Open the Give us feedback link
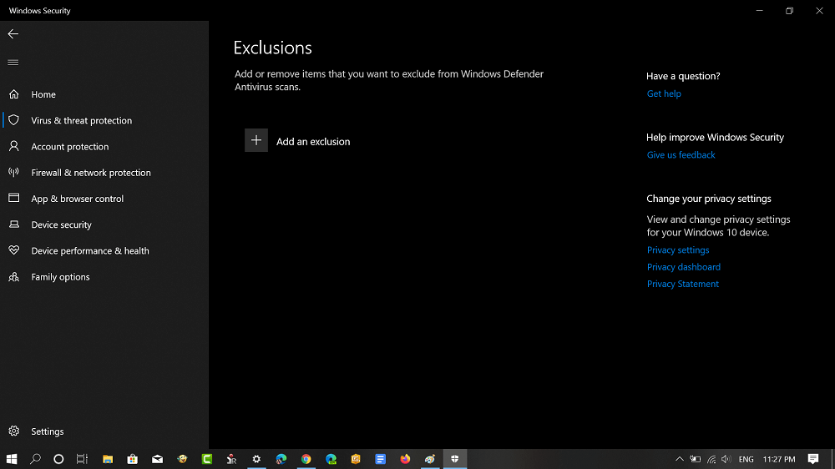835x469 pixels. point(681,155)
